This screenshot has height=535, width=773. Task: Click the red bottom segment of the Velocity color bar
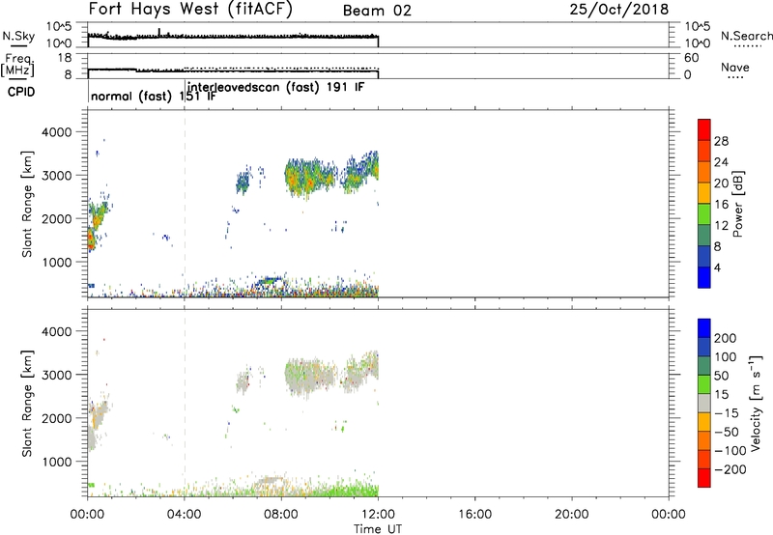(x=704, y=478)
